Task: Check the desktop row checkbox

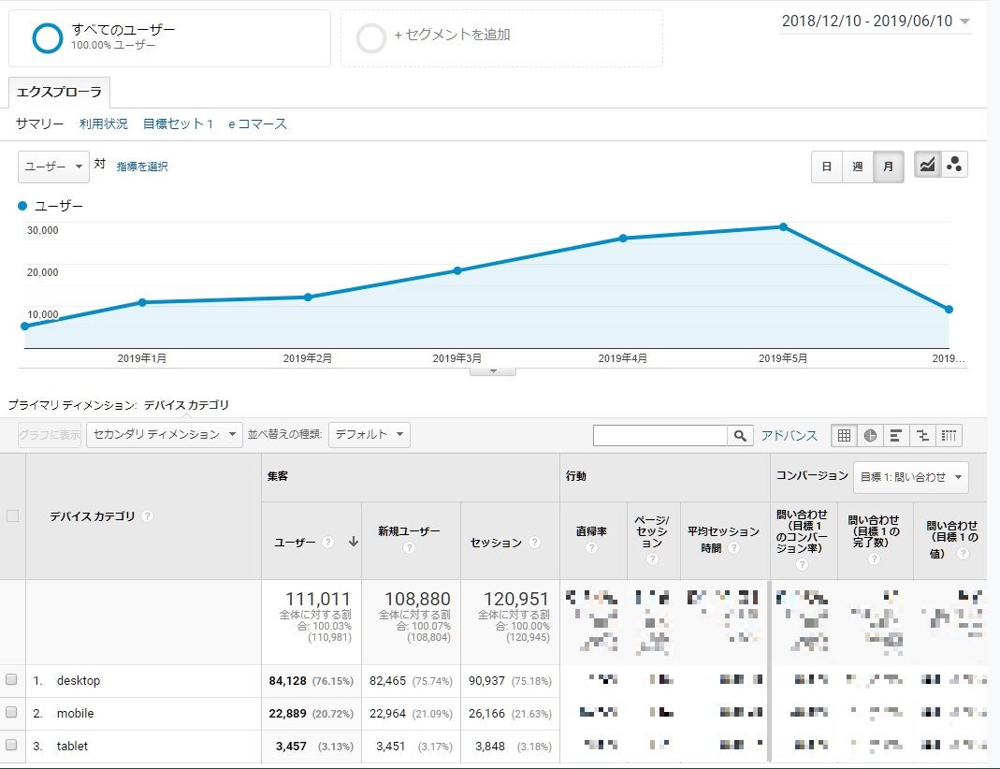Action: pyautogui.click(x=12, y=680)
